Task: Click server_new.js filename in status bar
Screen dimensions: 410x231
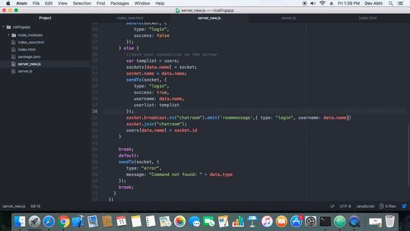Action: tap(14, 207)
